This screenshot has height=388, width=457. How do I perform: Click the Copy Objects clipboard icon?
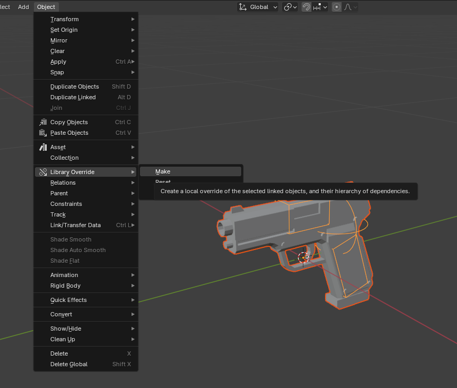[x=43, y=122]
